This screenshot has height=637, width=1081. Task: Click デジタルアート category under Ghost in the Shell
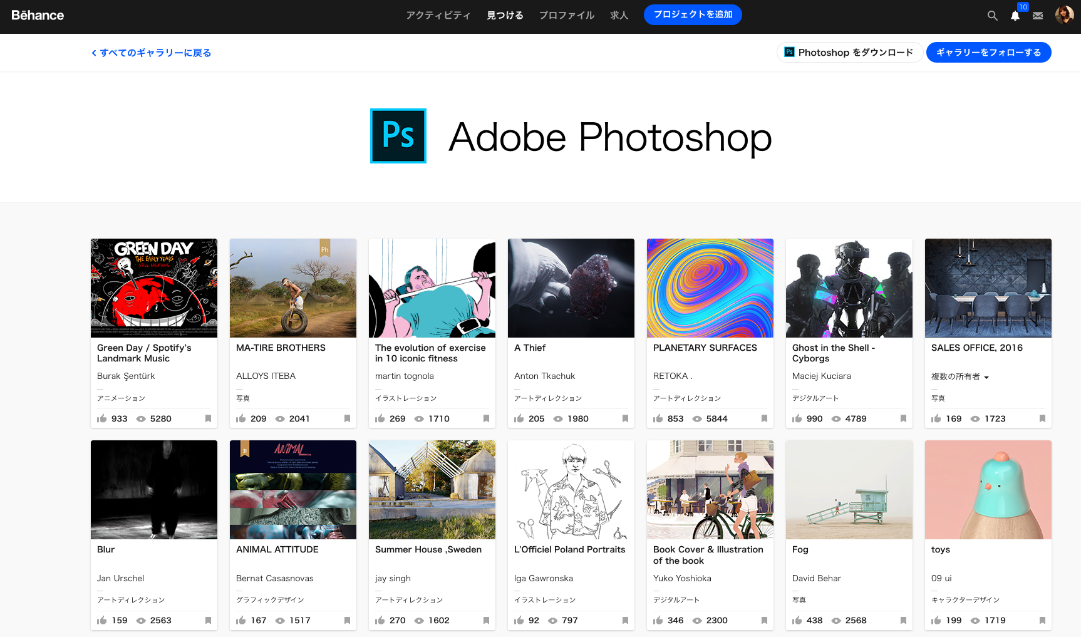coord(815,398)
